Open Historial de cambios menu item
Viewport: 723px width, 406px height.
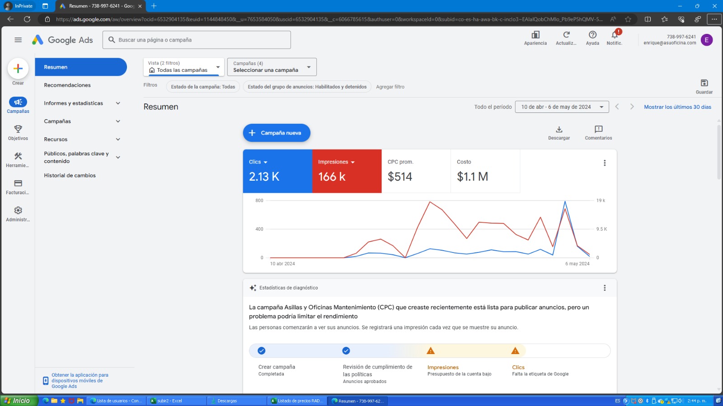pos(70,176)
